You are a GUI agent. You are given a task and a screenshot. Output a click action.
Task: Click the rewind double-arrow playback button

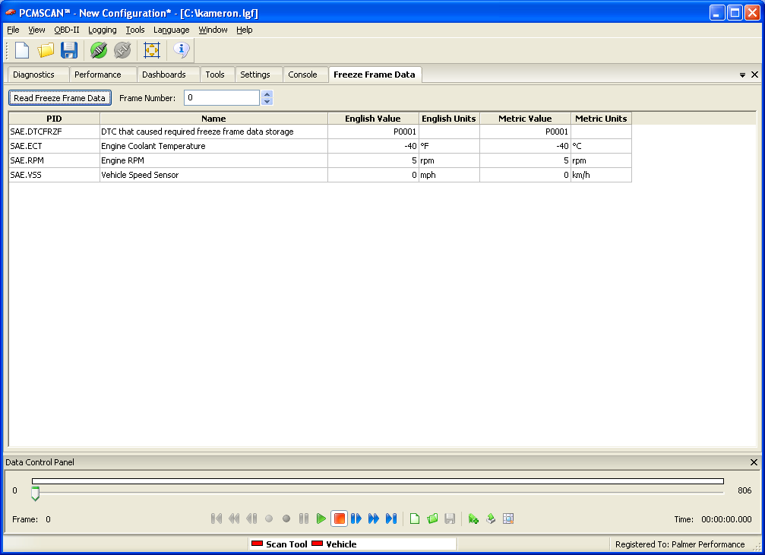click(x=234, y=519)
